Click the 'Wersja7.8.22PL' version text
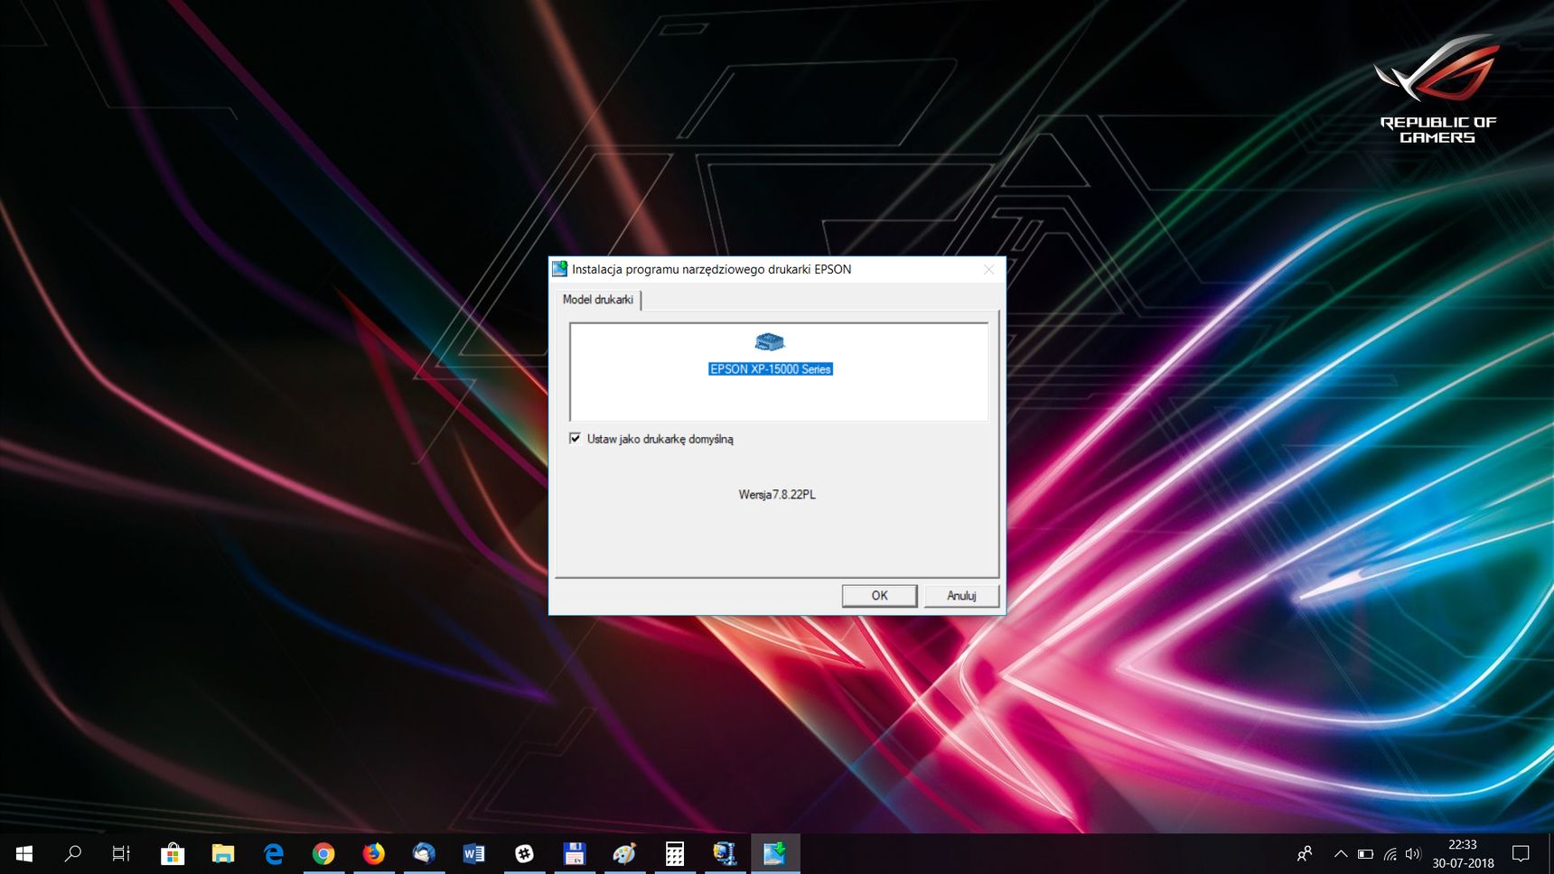Viewport: 1554px width, 874px height. 777,495
